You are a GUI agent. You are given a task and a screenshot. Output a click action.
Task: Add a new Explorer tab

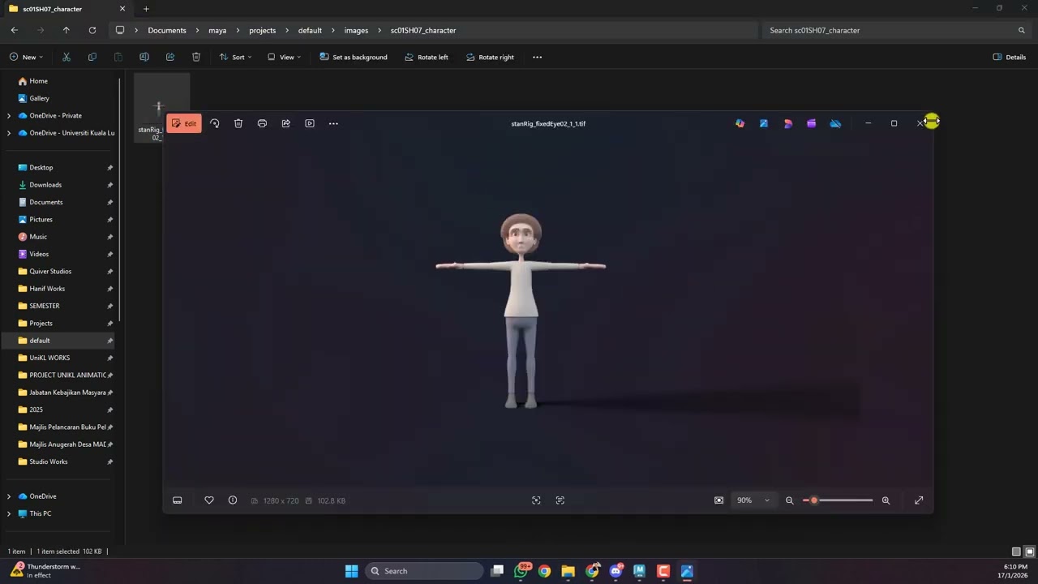tap(146, 9)
